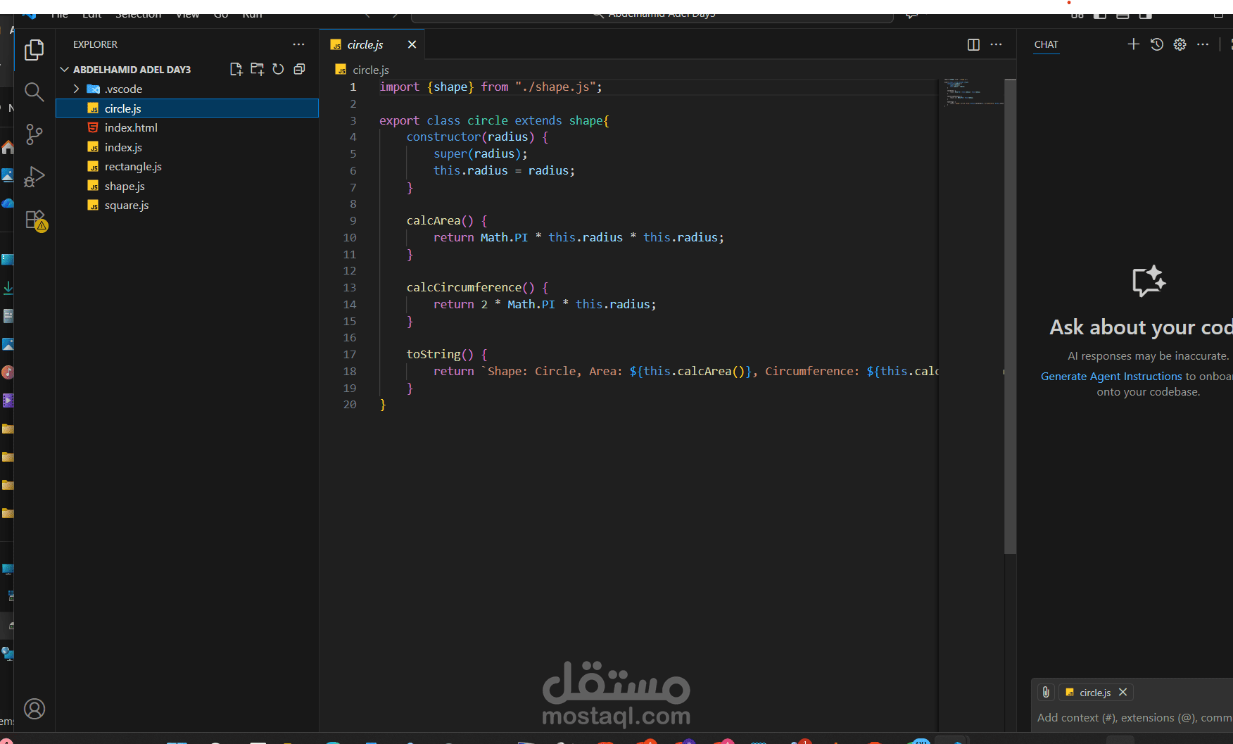Open chat panel more actions menu

(1203, 44)
